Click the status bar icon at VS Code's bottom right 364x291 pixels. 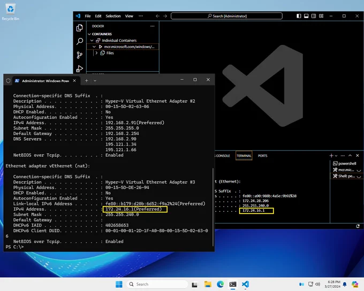358,226
